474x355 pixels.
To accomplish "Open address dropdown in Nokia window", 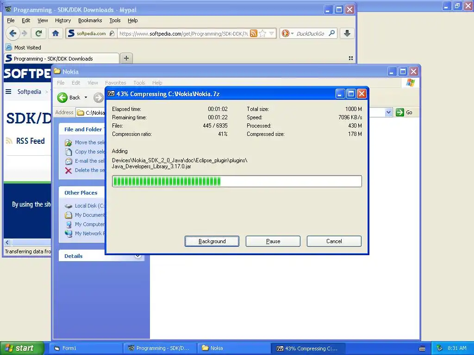I will [388, 112].
